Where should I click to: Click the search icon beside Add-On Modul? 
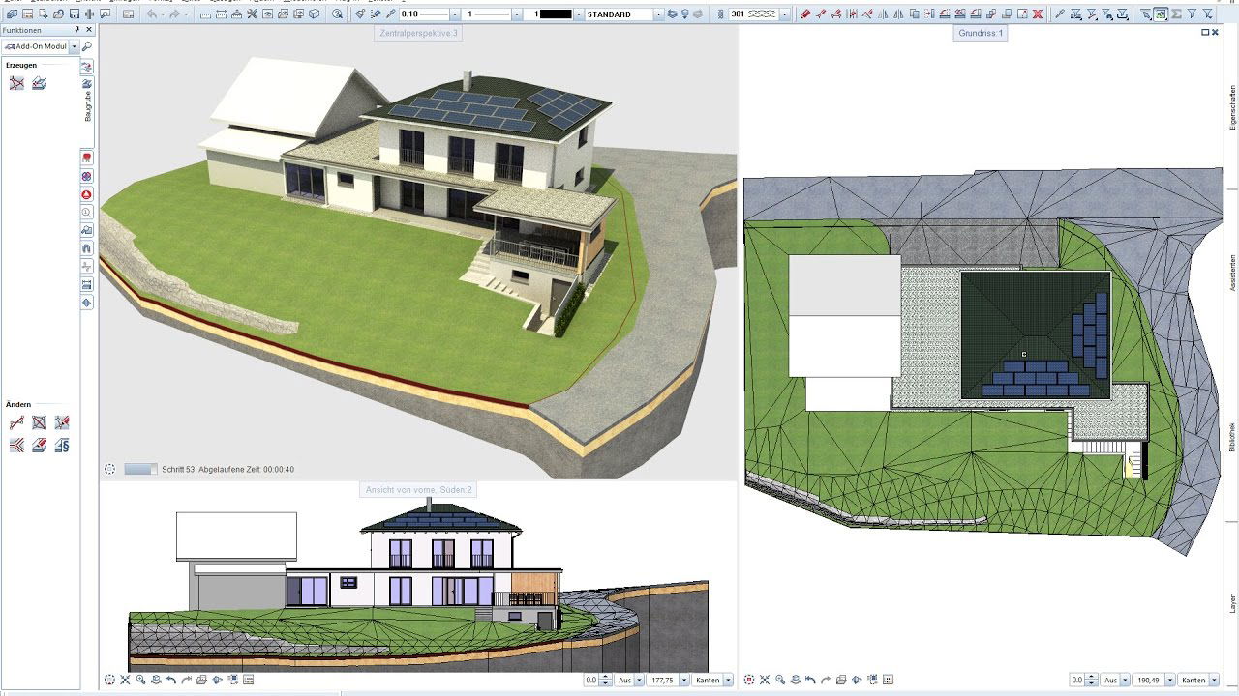coord(87,46)
